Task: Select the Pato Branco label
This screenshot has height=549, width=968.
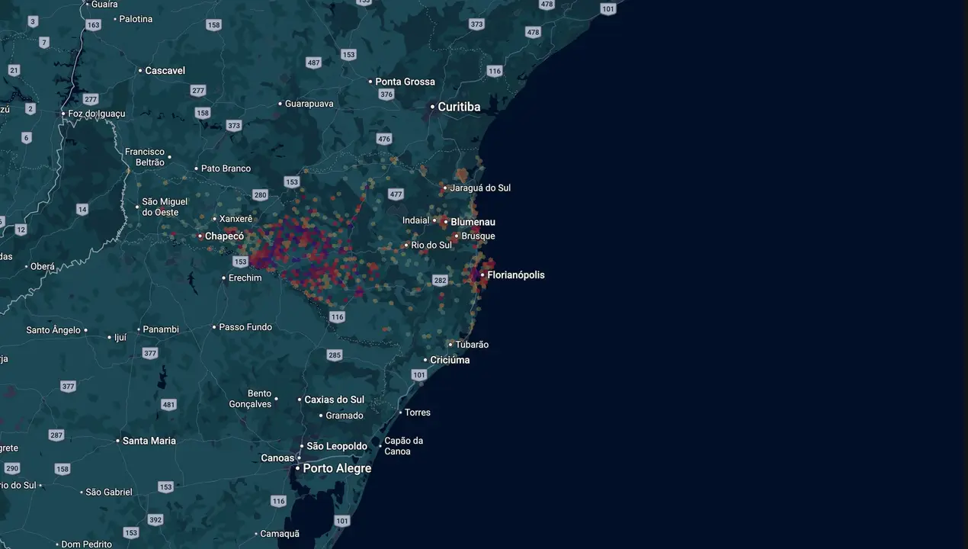Action: [x=226, y=169]
